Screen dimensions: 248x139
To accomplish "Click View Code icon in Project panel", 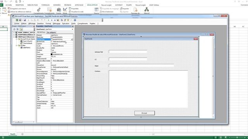I will pyautogui.click(x=14, y=29).
